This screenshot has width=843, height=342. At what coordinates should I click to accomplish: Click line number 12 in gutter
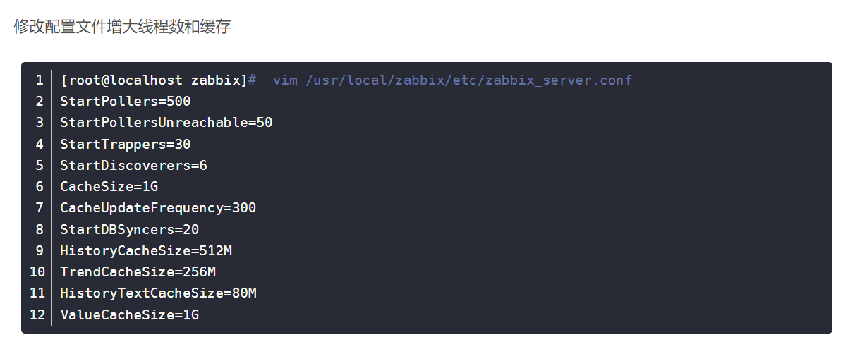[37, 314]
